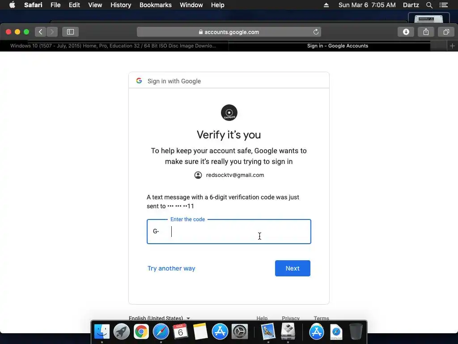Expand the English (United States) language dropdown

coord(159,318)
